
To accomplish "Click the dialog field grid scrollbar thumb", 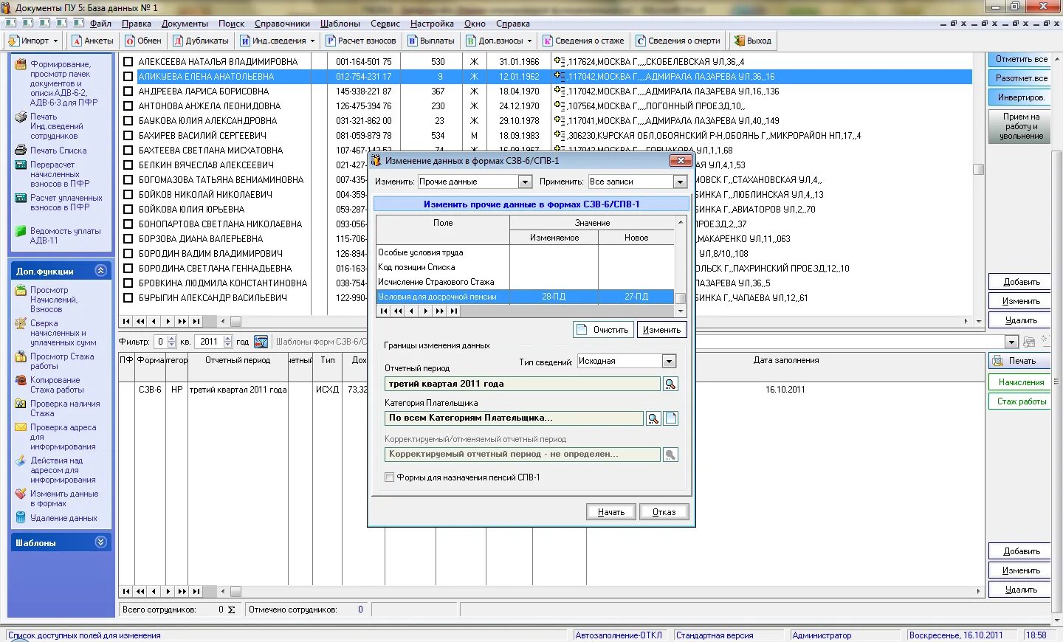I will tap(681, 298).
